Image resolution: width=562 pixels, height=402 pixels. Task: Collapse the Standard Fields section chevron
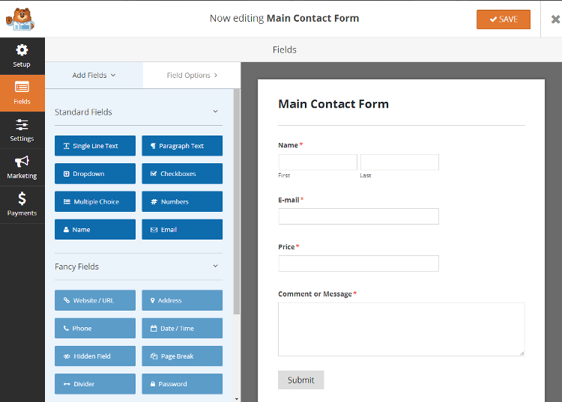tap(215, 112)
